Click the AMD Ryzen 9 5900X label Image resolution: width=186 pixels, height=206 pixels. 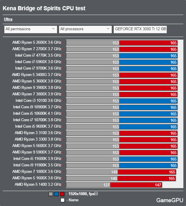pyautogui.click(x=37, y=152)
